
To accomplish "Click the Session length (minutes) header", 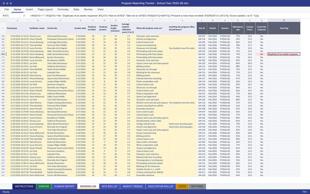I will (115, 28).
